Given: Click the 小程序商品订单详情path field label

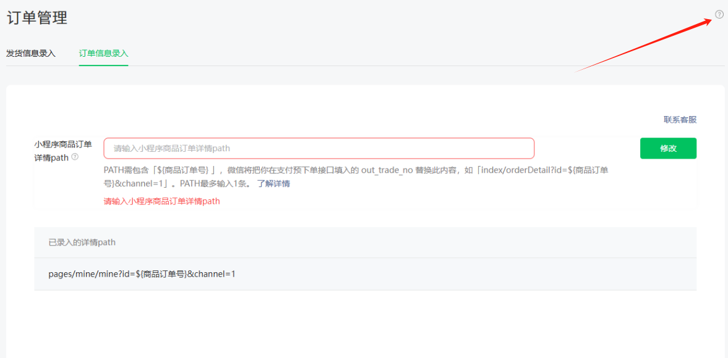Looking at the screenshot, I should [63, 151].
